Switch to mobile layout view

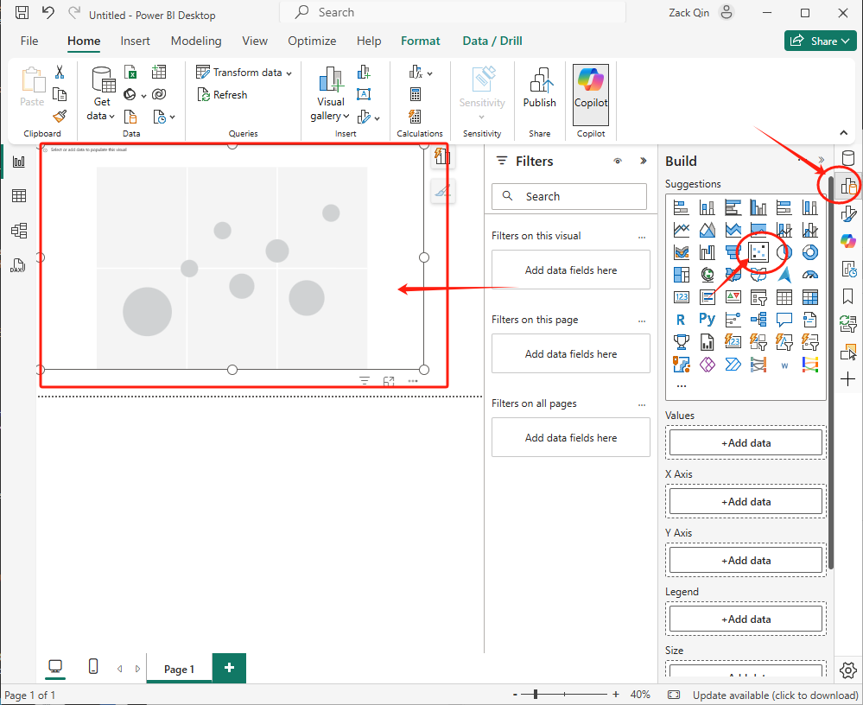pos(93,667)
